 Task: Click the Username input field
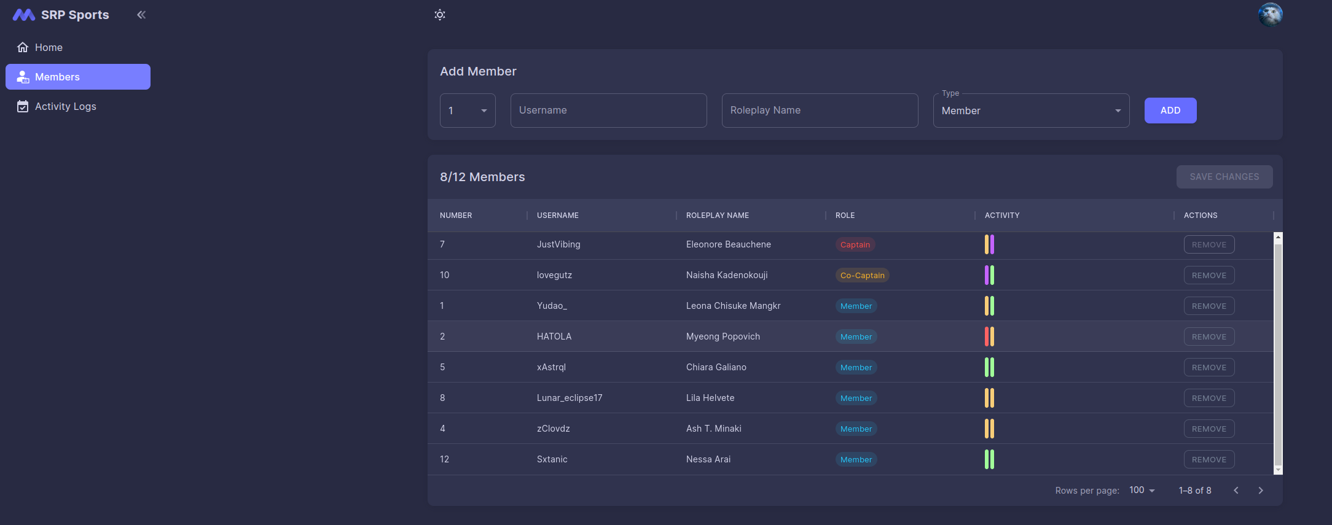point(608,111)
